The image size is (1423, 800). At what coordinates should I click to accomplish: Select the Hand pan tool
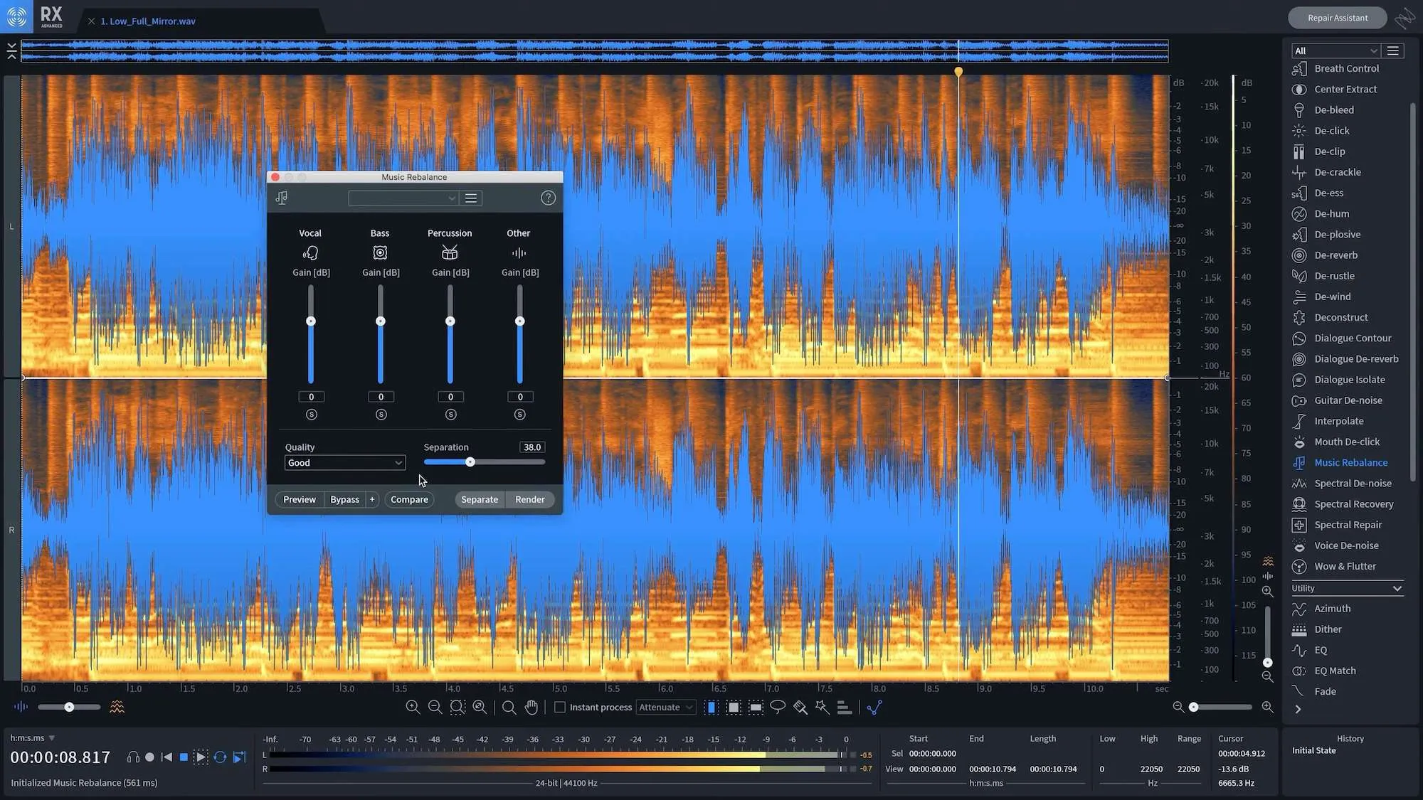point(531,707)
